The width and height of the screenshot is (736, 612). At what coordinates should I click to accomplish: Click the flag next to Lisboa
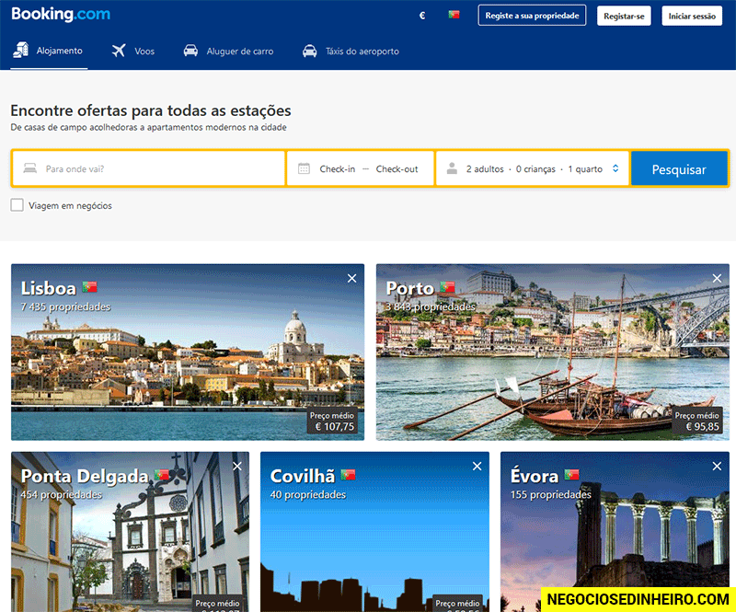89,286
